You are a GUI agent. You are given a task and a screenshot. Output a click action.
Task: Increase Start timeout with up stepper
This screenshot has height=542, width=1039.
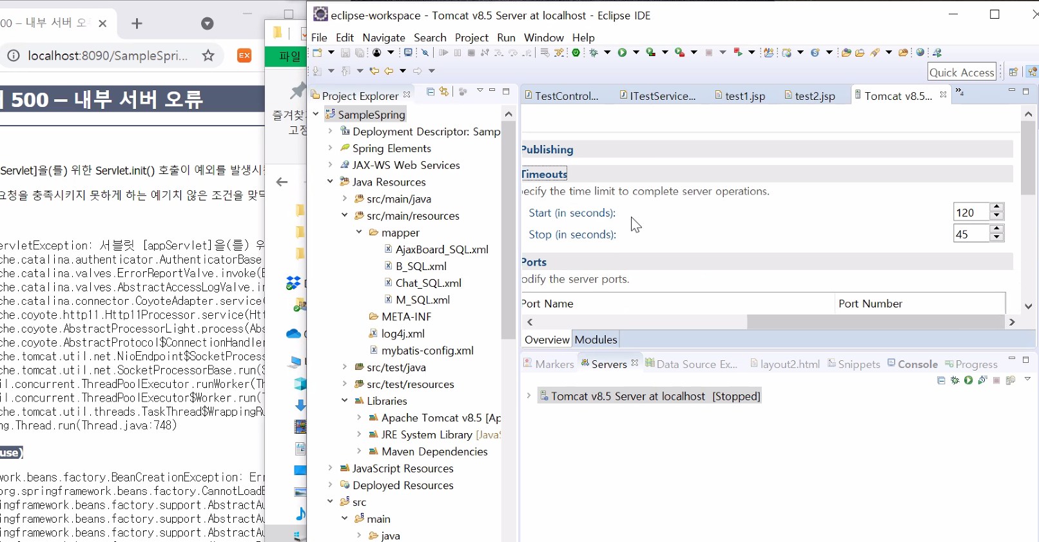click(x=997, y=208)
